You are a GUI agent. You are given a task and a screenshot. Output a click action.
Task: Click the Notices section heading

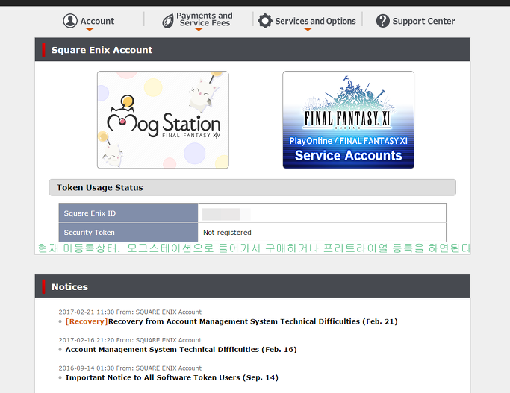click(69, 287)
